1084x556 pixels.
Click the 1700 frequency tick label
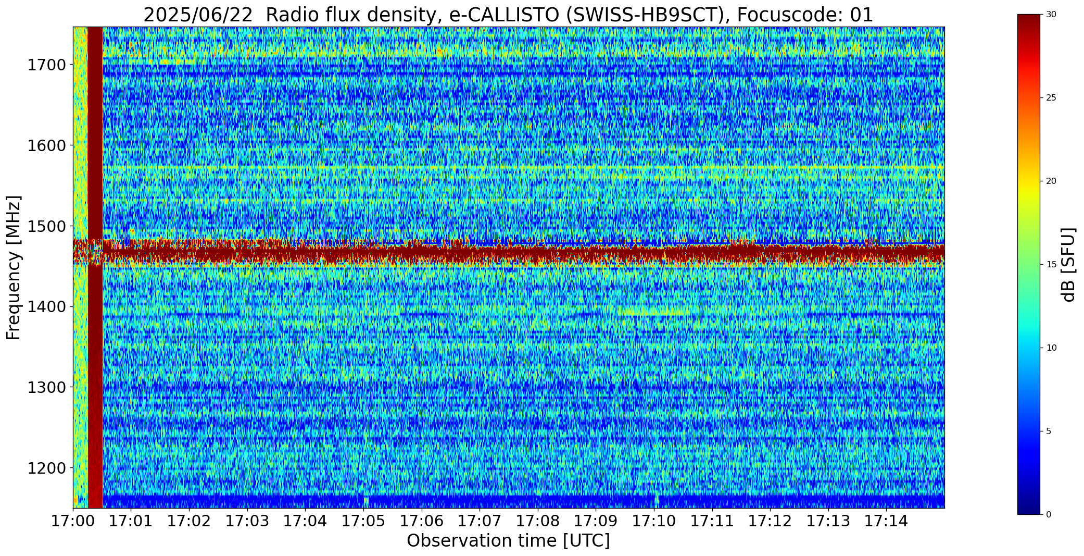coord(46,65)
